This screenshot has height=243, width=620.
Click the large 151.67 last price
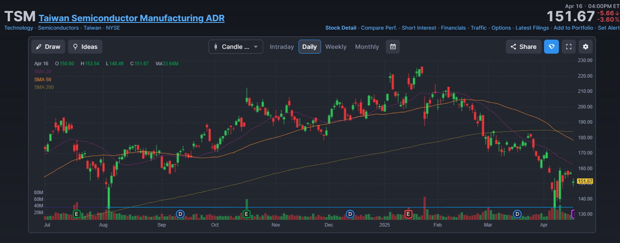tap(570, 16)
